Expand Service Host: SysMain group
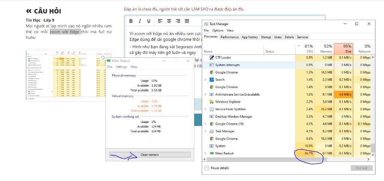The width and height of the screenshot is (384, 181). coord(205,109)
